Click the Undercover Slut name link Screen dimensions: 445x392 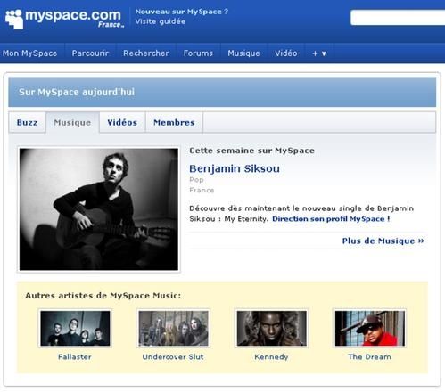[x=173, y=356]
